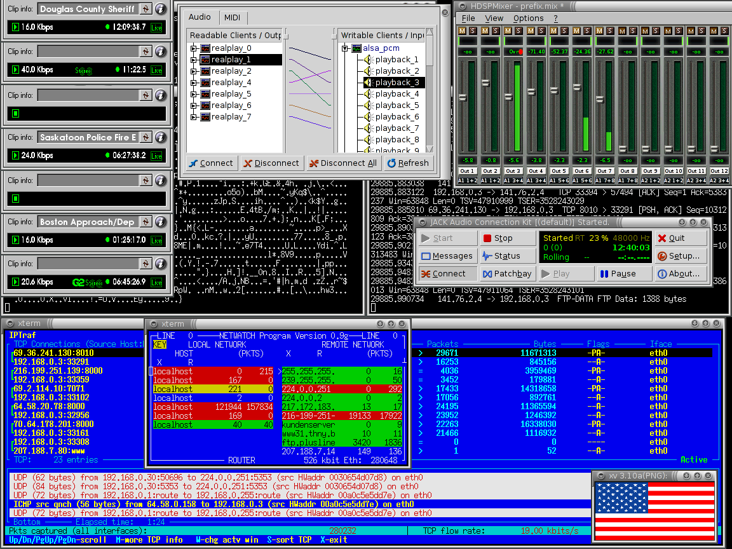This screenshot has height=549, width=732.
Task: Click American flag image in xv window
Action: pos(654,512)
